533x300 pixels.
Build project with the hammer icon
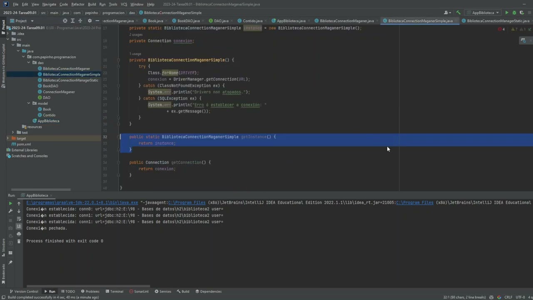[x=458, y=12]
